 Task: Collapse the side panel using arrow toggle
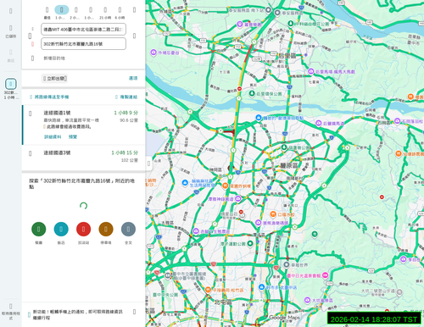pyautogui.click(x=148, y=163)
